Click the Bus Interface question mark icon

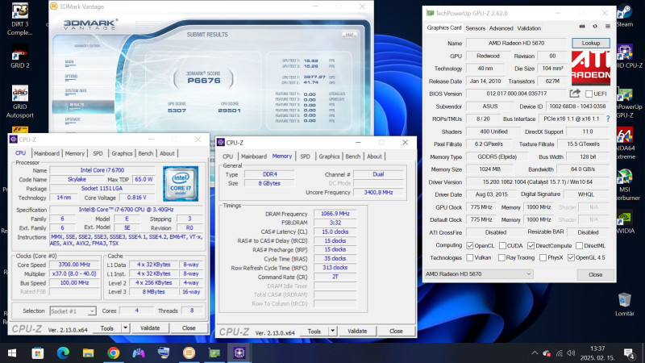[608, 119]
